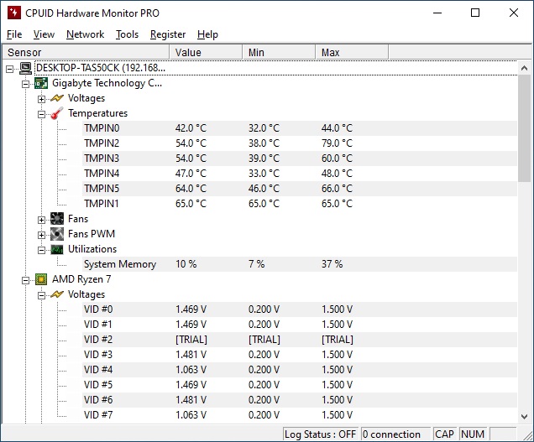
Task: Click the DESKTOP-TAS50CK computer icon
Action: pos(25,68)
